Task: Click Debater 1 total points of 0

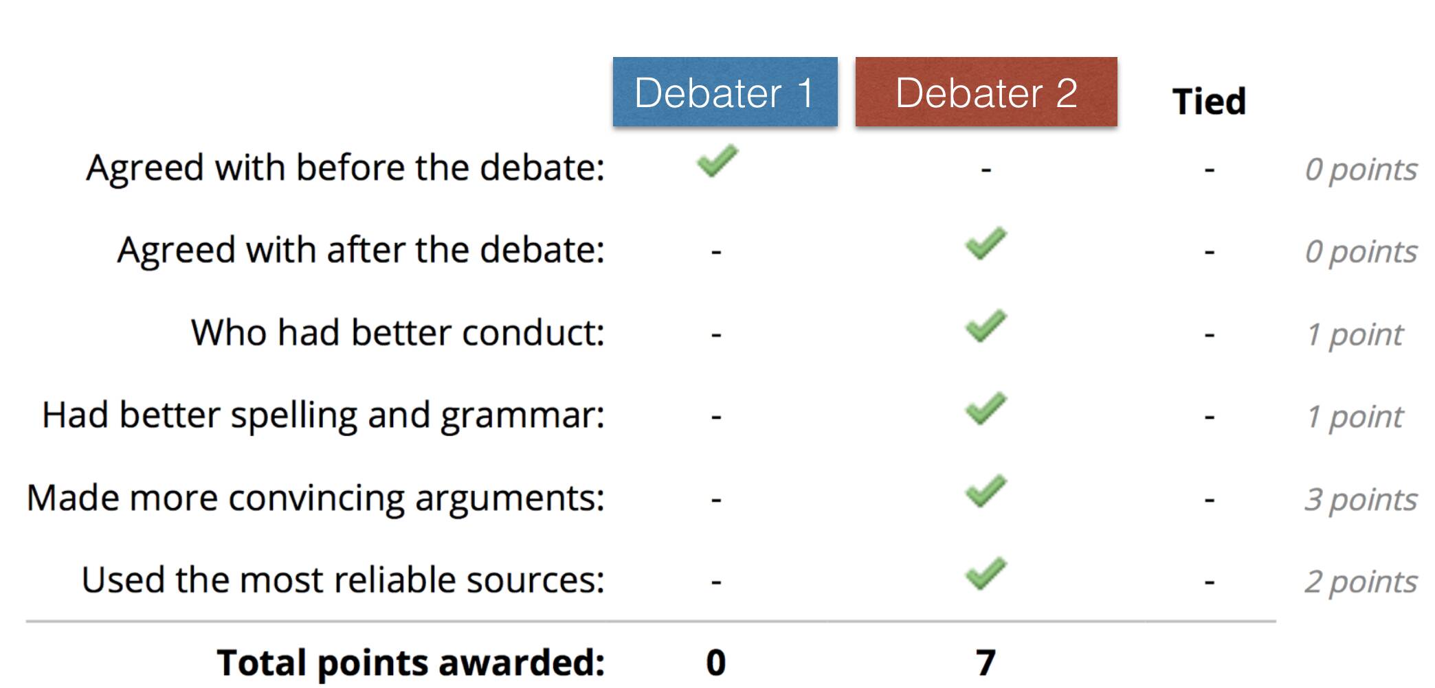Action: tap(716, 663)
